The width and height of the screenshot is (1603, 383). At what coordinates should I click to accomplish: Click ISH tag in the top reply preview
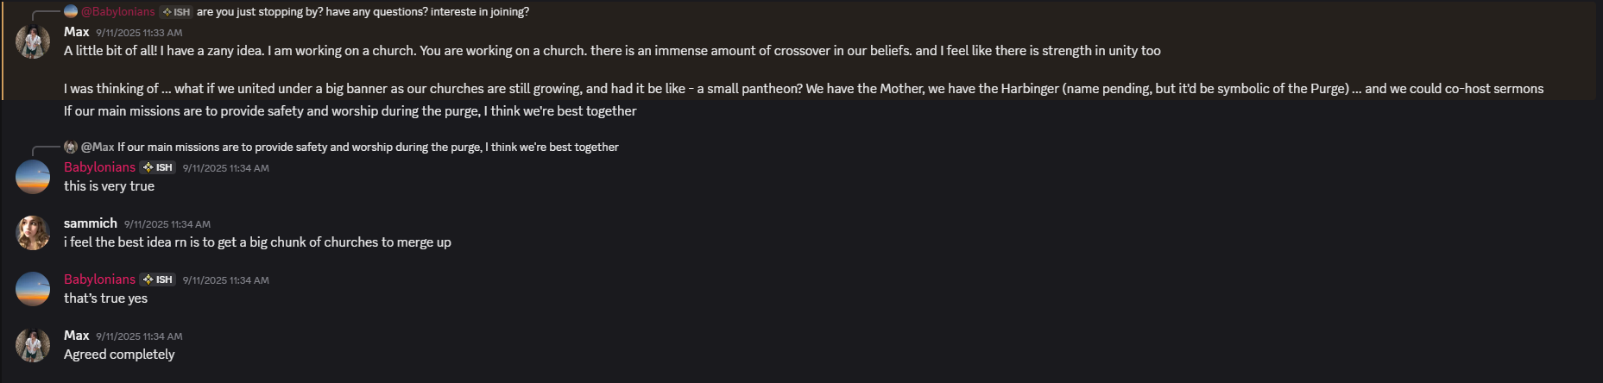pos(176,12)
